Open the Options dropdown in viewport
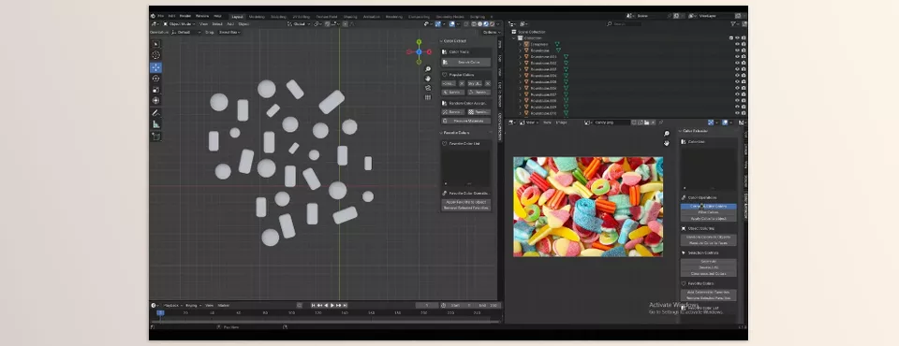Image resolution: width=899 pixels, height=346 pixels. [x=491, y=32]
